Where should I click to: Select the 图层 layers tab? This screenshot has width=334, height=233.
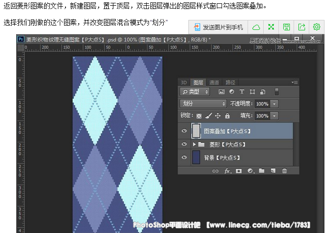pyautogui.click(x=198, y=83)
